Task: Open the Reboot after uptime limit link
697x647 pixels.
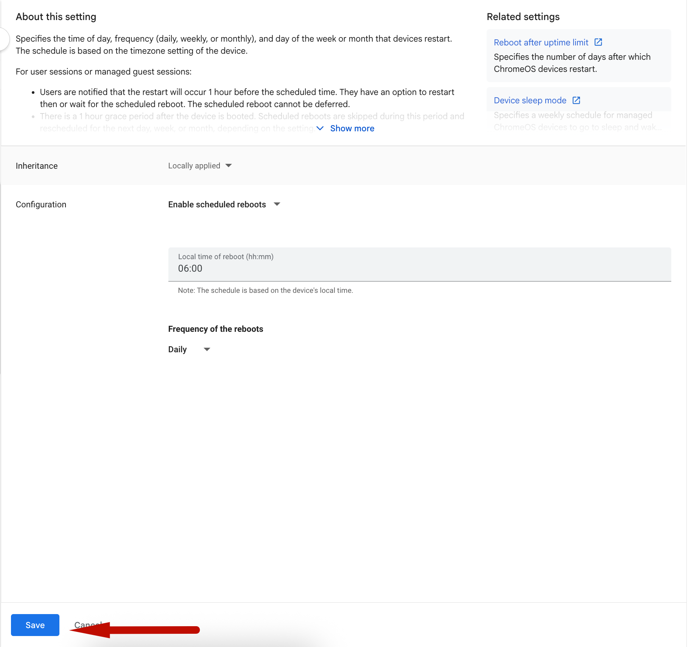Action: [x=541, y=42]
